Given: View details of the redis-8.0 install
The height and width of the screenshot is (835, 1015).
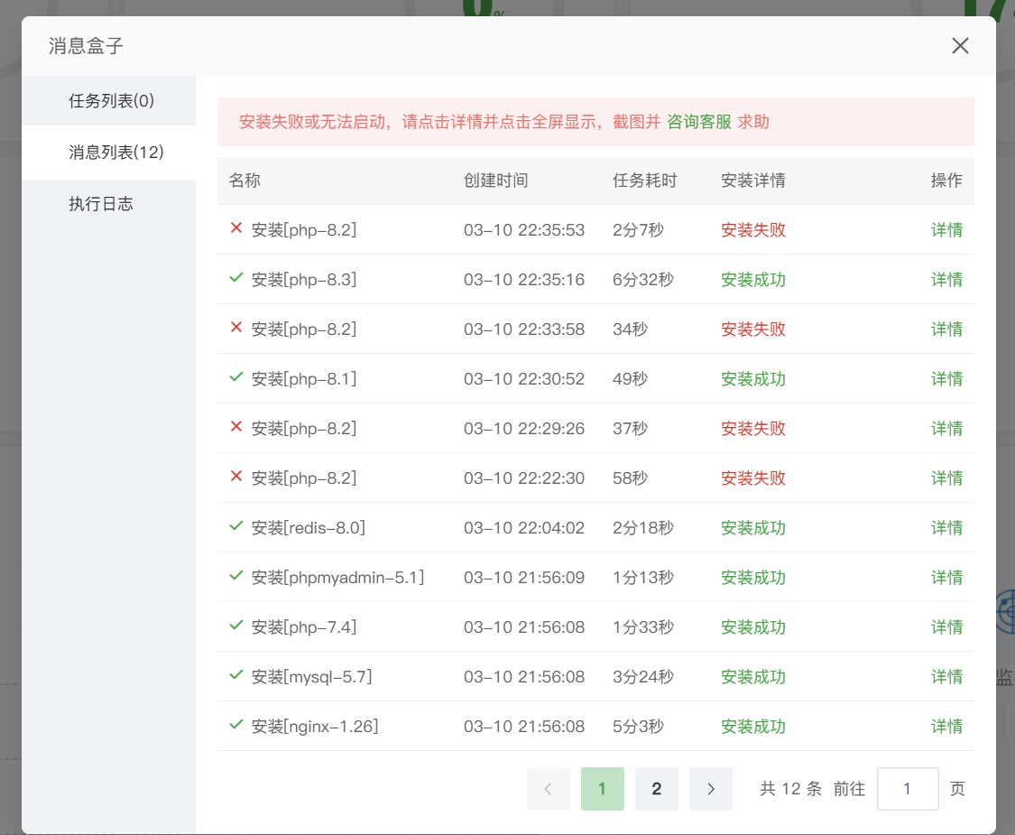Looking at the screenshot, I should (946, 527).
